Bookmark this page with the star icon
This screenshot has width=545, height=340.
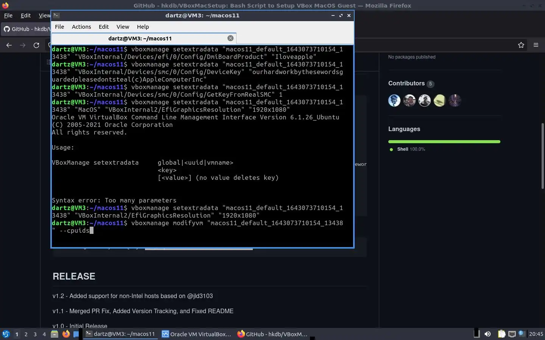click(x=521, y=45)
